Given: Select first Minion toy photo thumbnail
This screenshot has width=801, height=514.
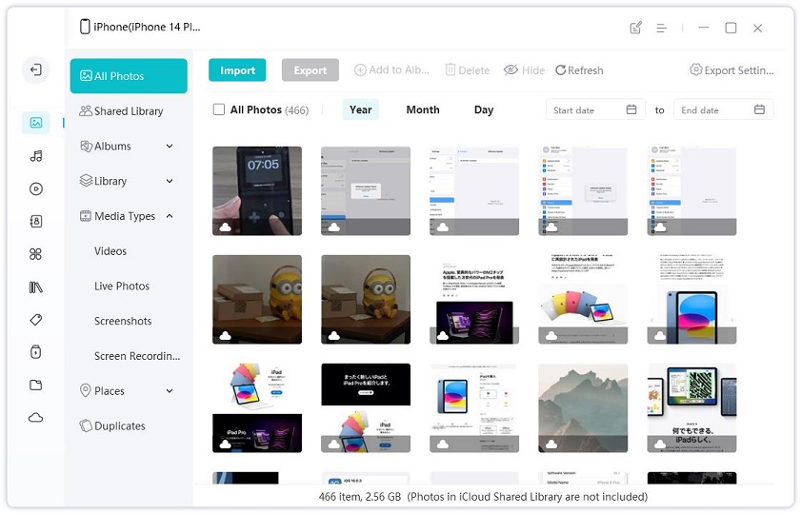Looking at the screenshot, I should click(x=257, y=300).
